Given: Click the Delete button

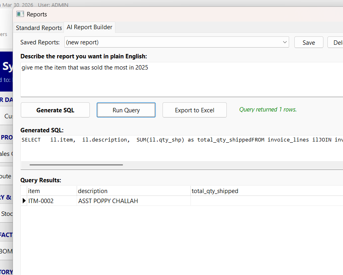Looking at the screenshot, I should point(337,42).
